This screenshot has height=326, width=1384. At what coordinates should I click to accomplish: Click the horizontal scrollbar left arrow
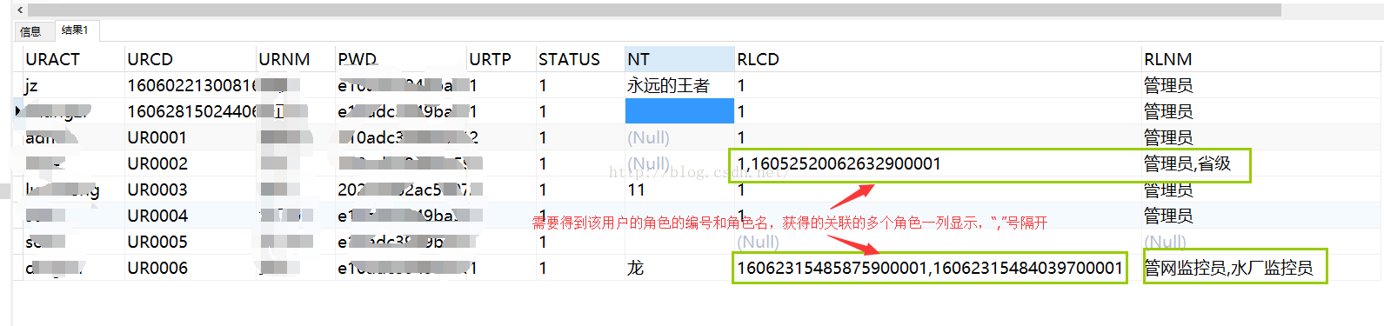(x=20, y=10)
